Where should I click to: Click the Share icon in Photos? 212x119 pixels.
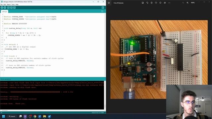[165, 3]
